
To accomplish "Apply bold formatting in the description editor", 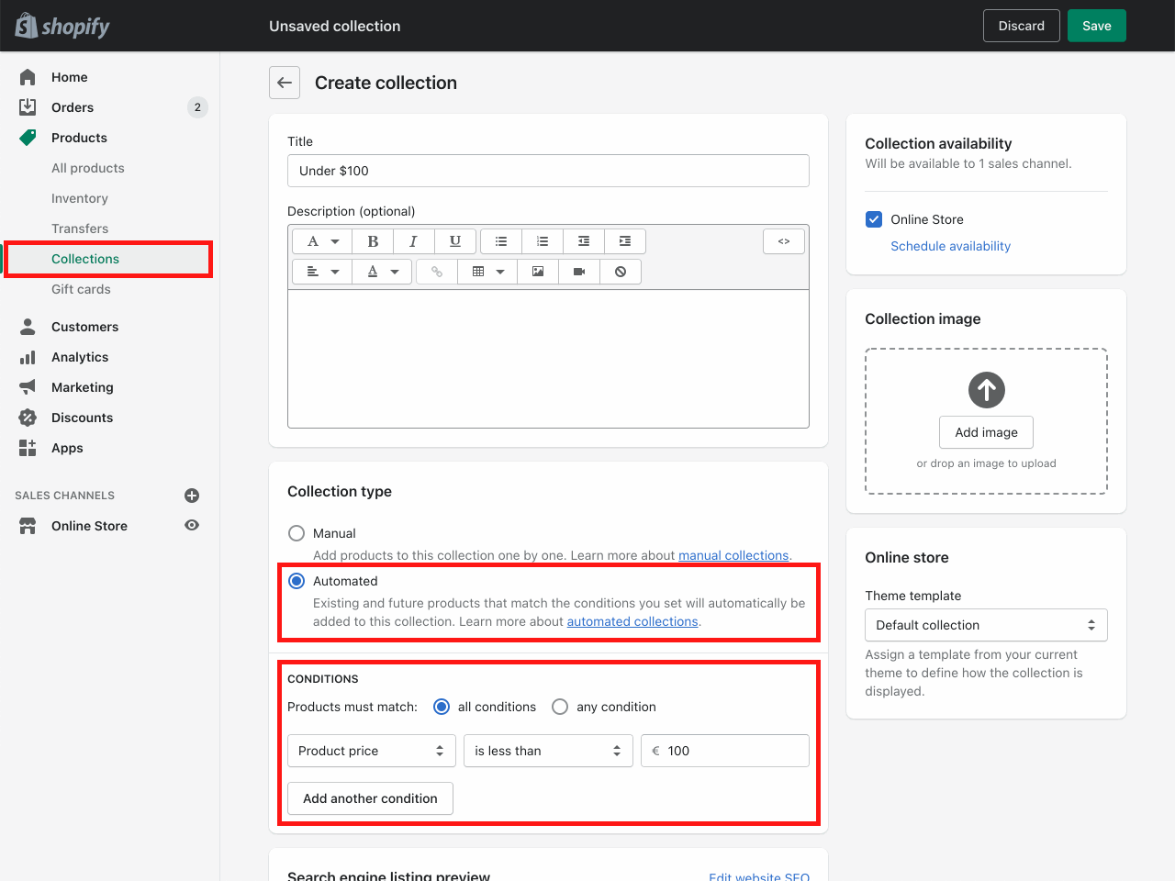I will [x=373, y=240].
